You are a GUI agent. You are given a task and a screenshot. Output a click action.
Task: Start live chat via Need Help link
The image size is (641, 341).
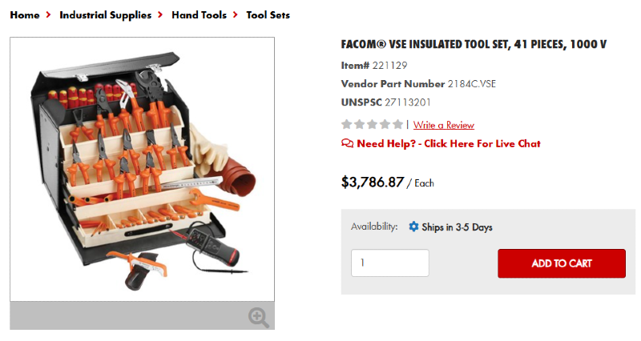coord(449,144)
